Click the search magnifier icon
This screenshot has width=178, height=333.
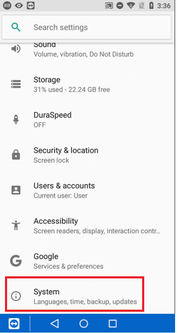click(16, 28)
